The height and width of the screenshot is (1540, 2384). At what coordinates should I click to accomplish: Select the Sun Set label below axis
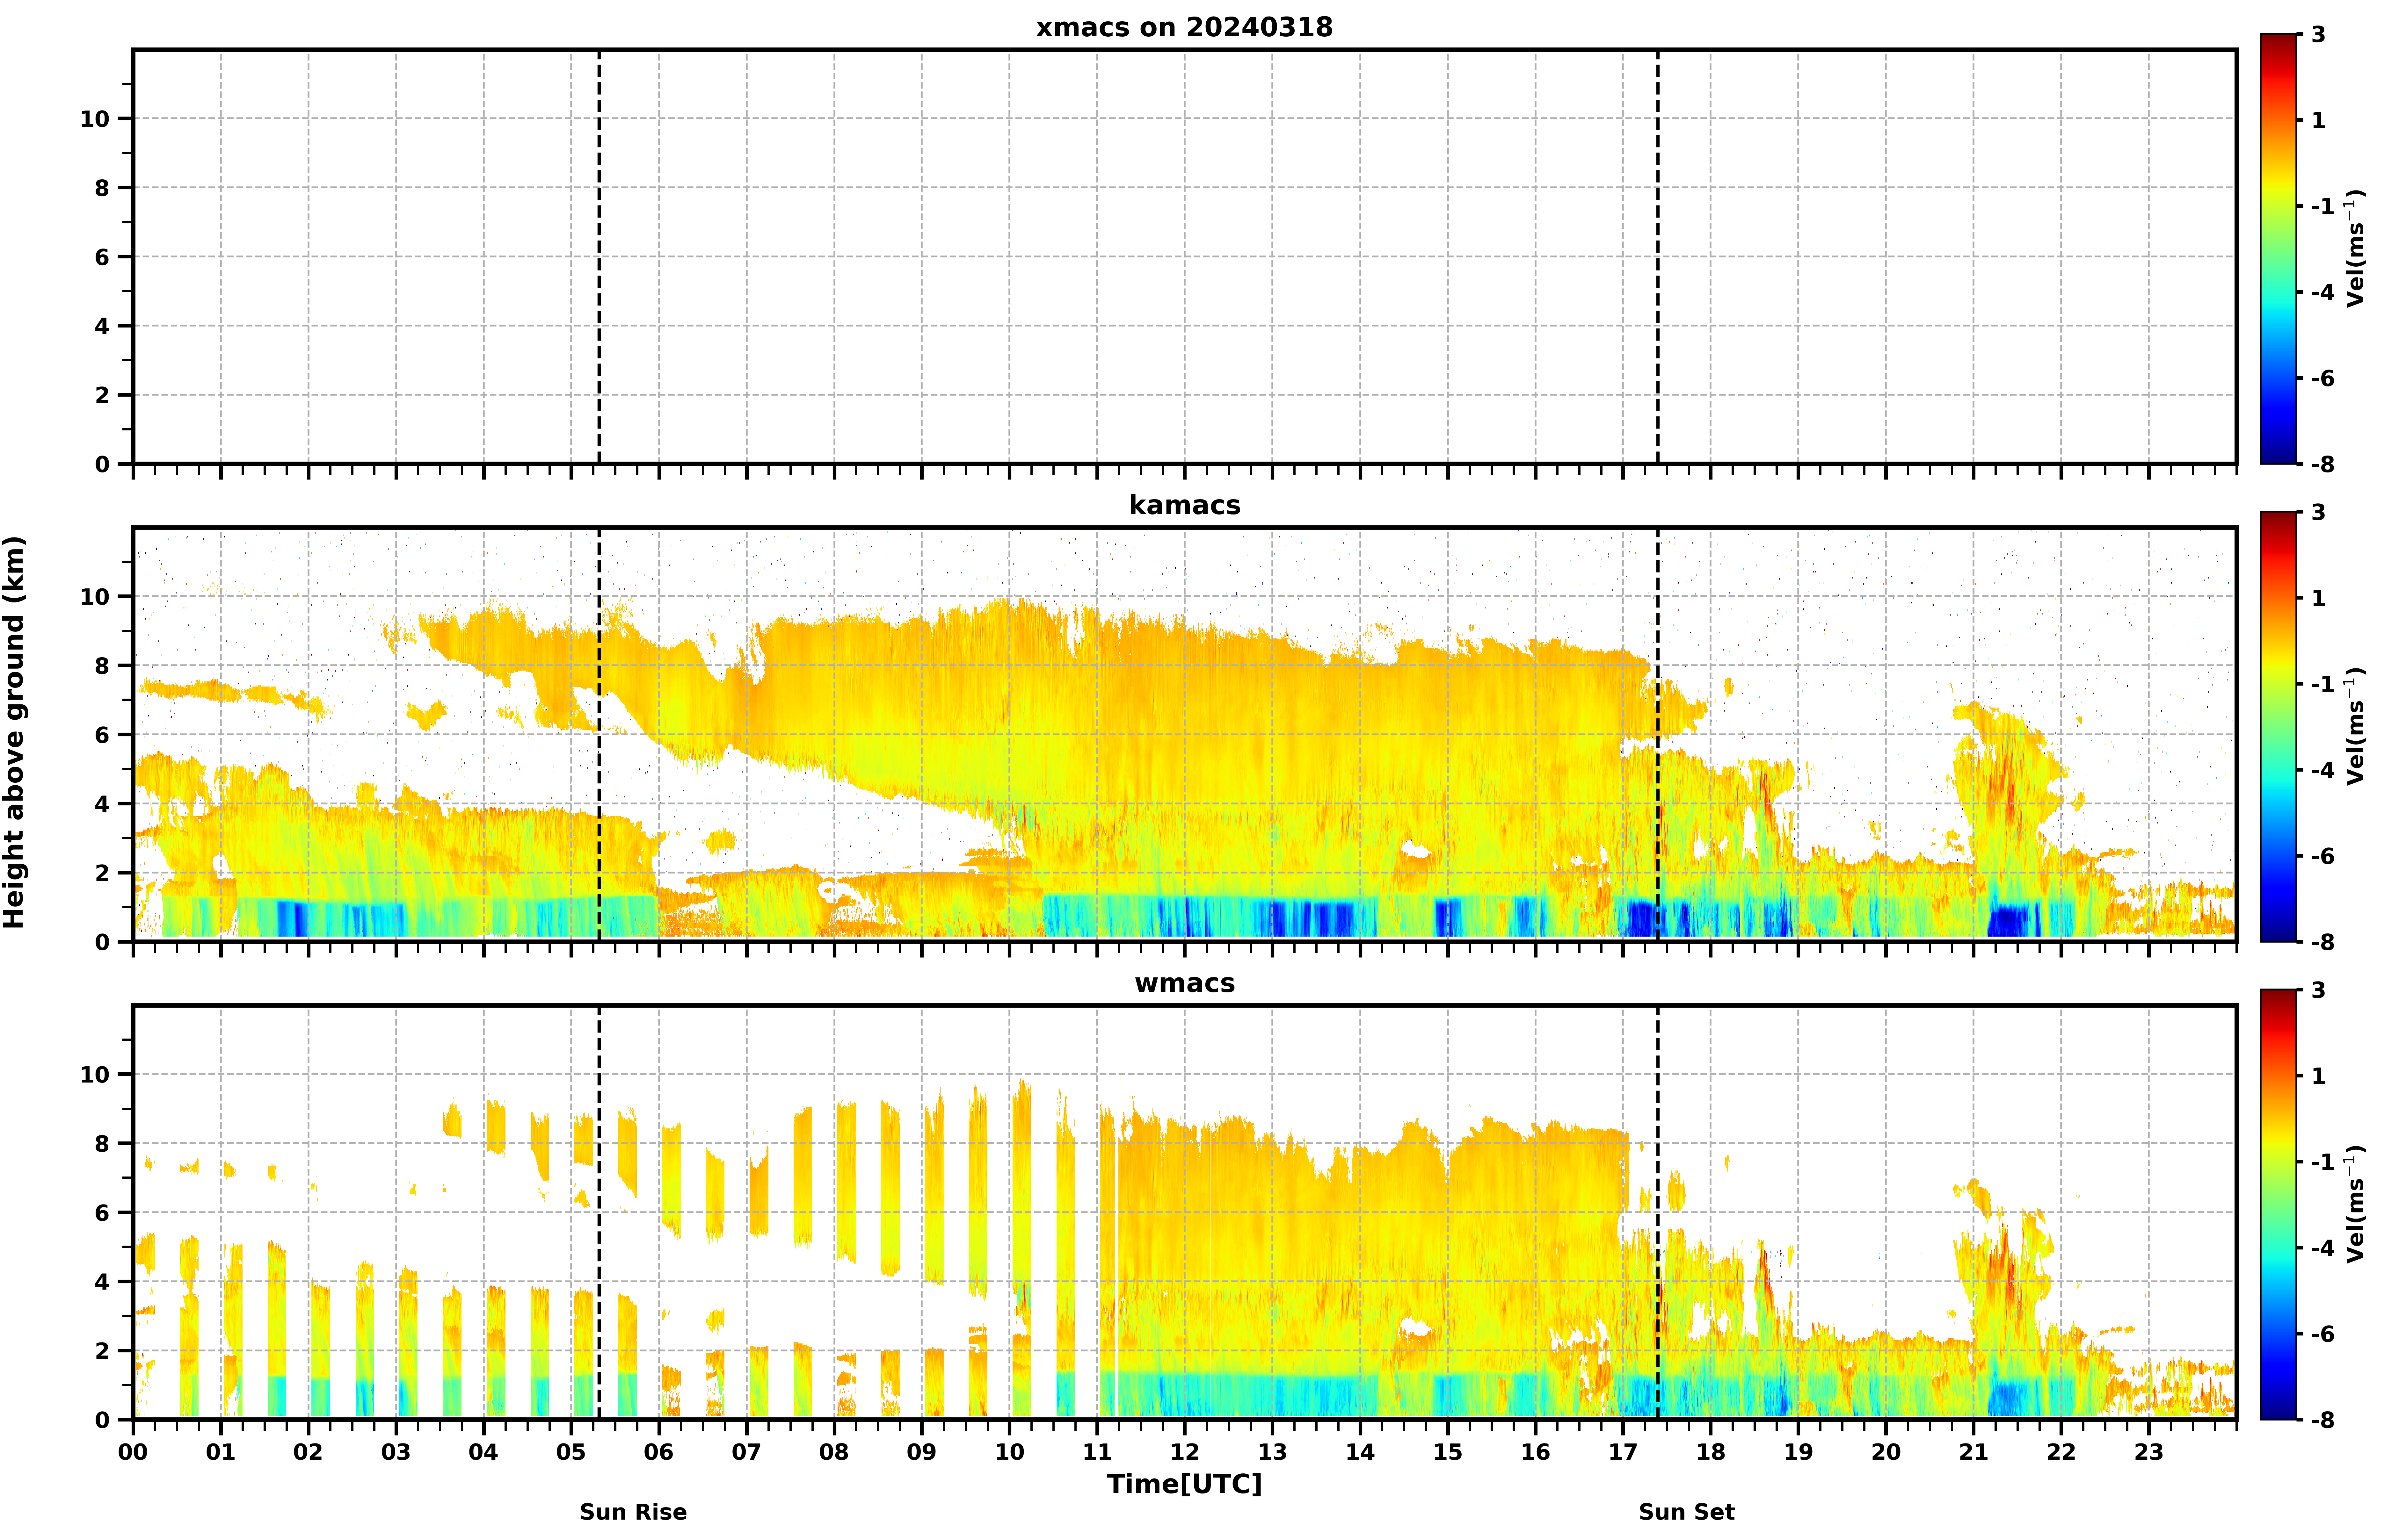1687,1512
